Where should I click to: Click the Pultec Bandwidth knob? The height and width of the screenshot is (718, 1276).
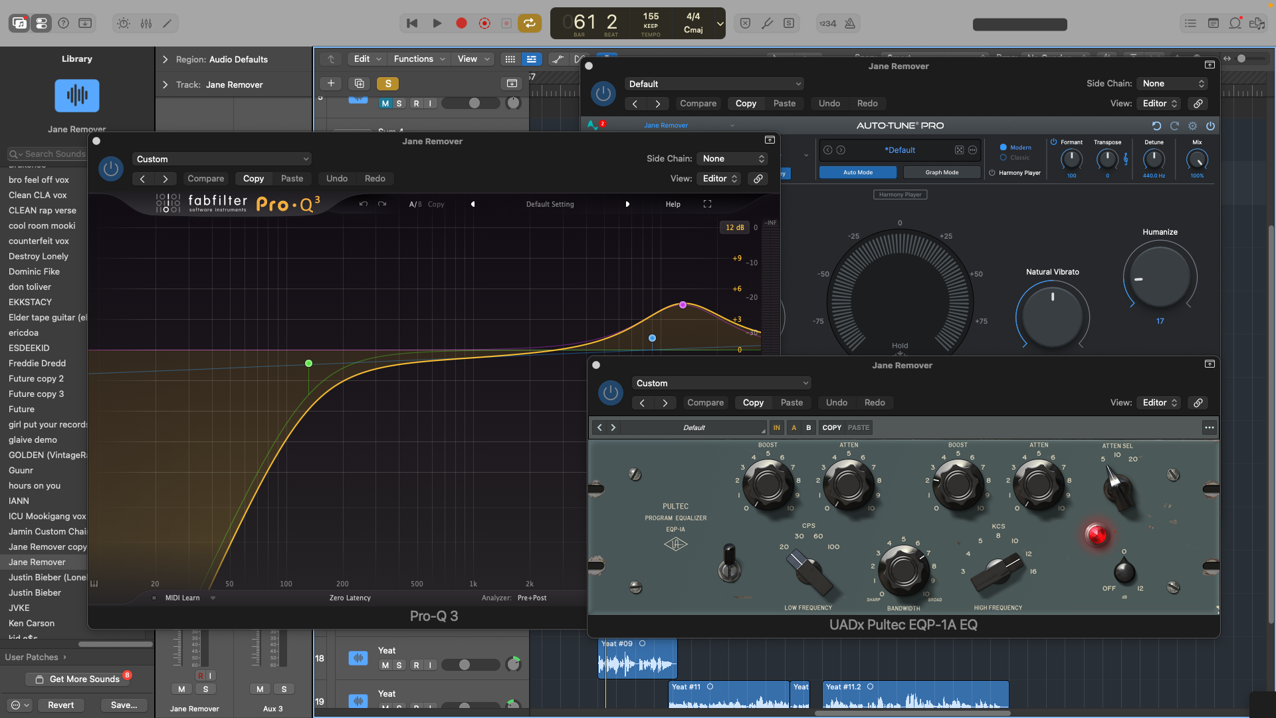904,570
